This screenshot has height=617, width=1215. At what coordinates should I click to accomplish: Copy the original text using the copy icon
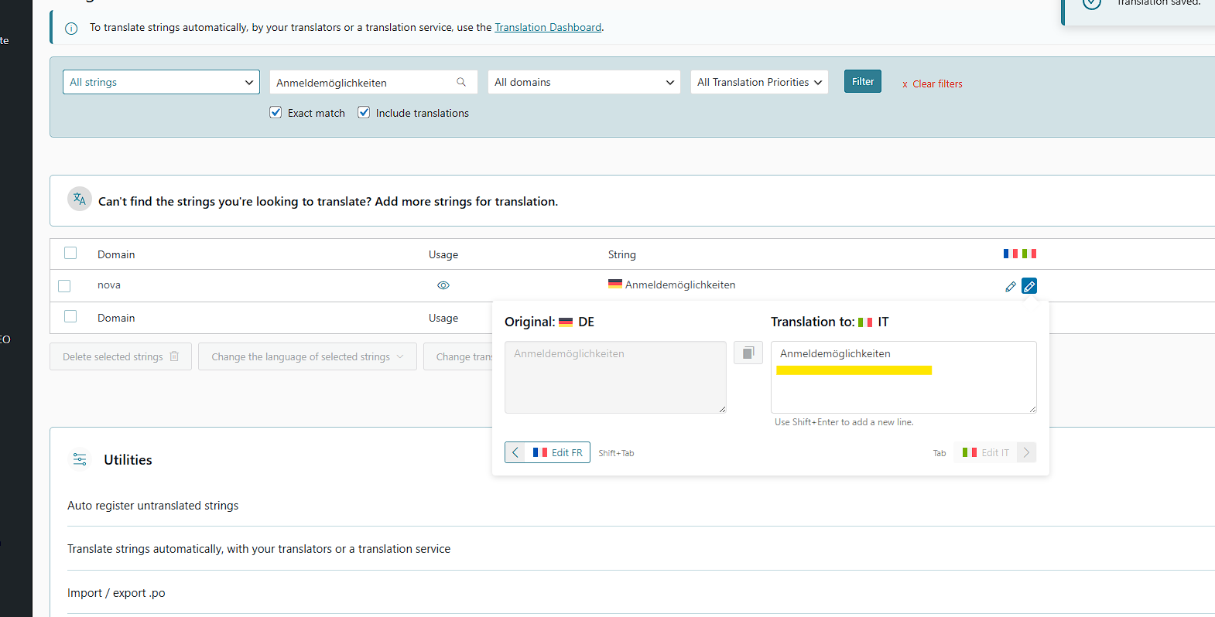(748, 353)
